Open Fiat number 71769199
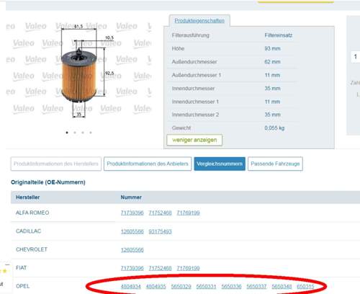Viewport: 360px width, 294px height. (188, 268)
